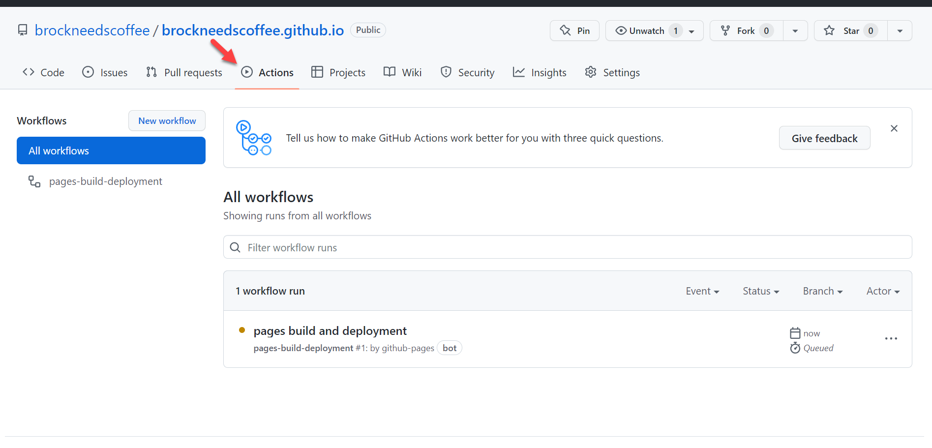Image resolution: width=932 pixels, height=448 pixels.
Task: Open the Status filter dropdown
Action: coord(761,291)
